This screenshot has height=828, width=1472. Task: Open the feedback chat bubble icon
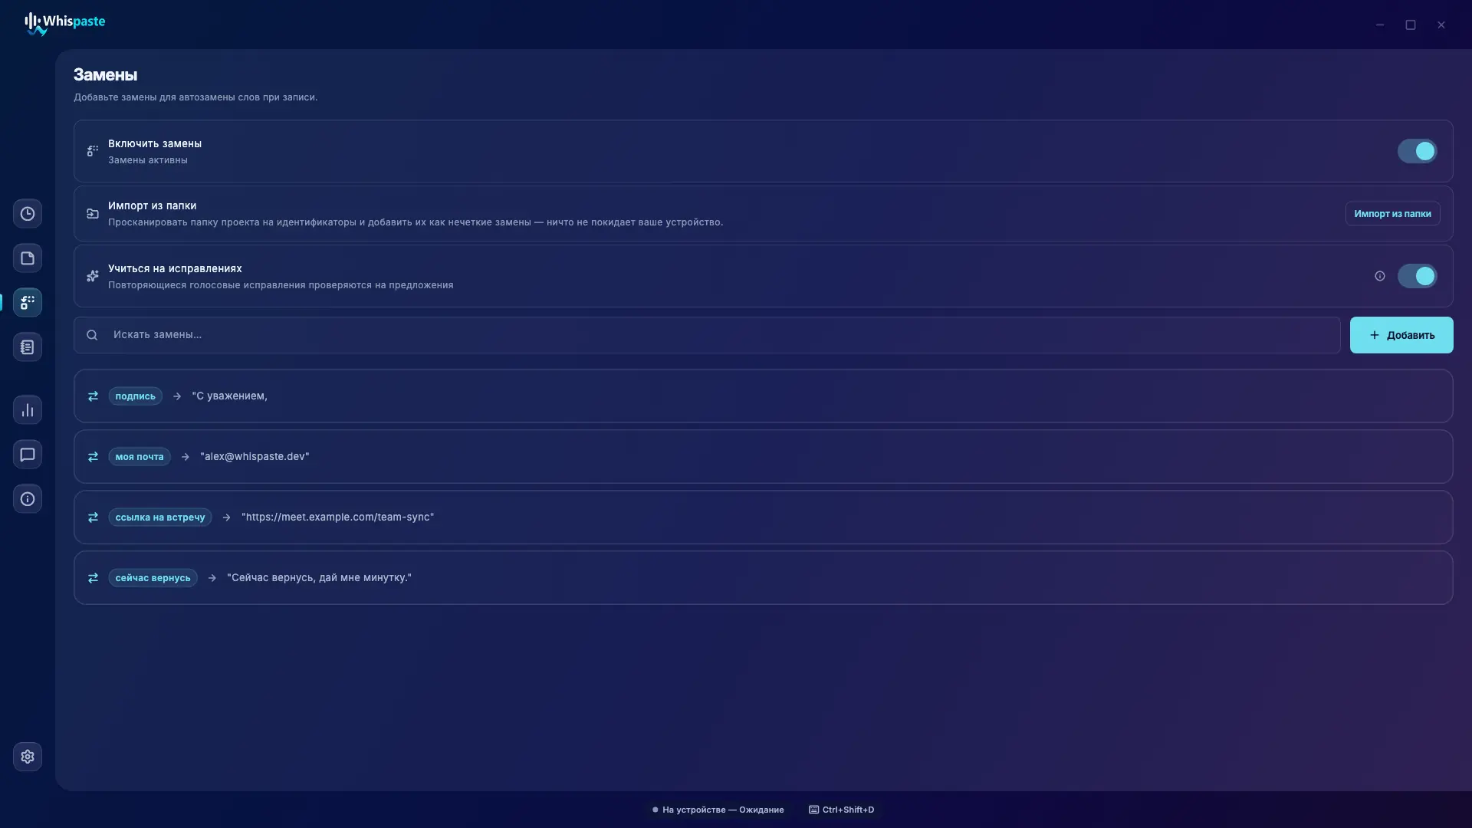point(28,455)
